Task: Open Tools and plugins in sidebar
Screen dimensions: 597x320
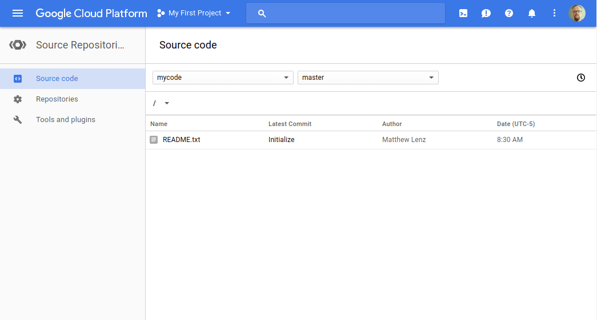Action: (73, 120)
